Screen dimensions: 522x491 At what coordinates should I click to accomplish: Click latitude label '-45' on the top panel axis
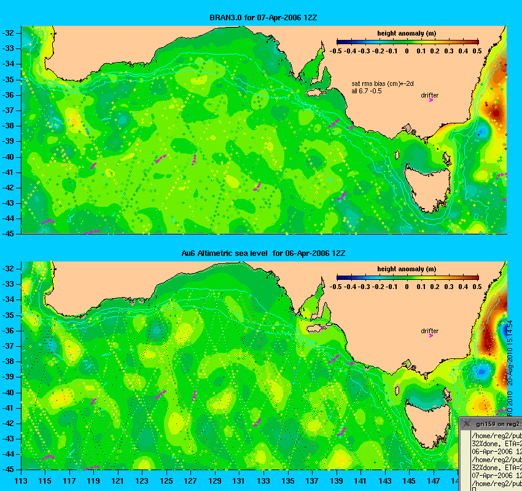[8, 234]
